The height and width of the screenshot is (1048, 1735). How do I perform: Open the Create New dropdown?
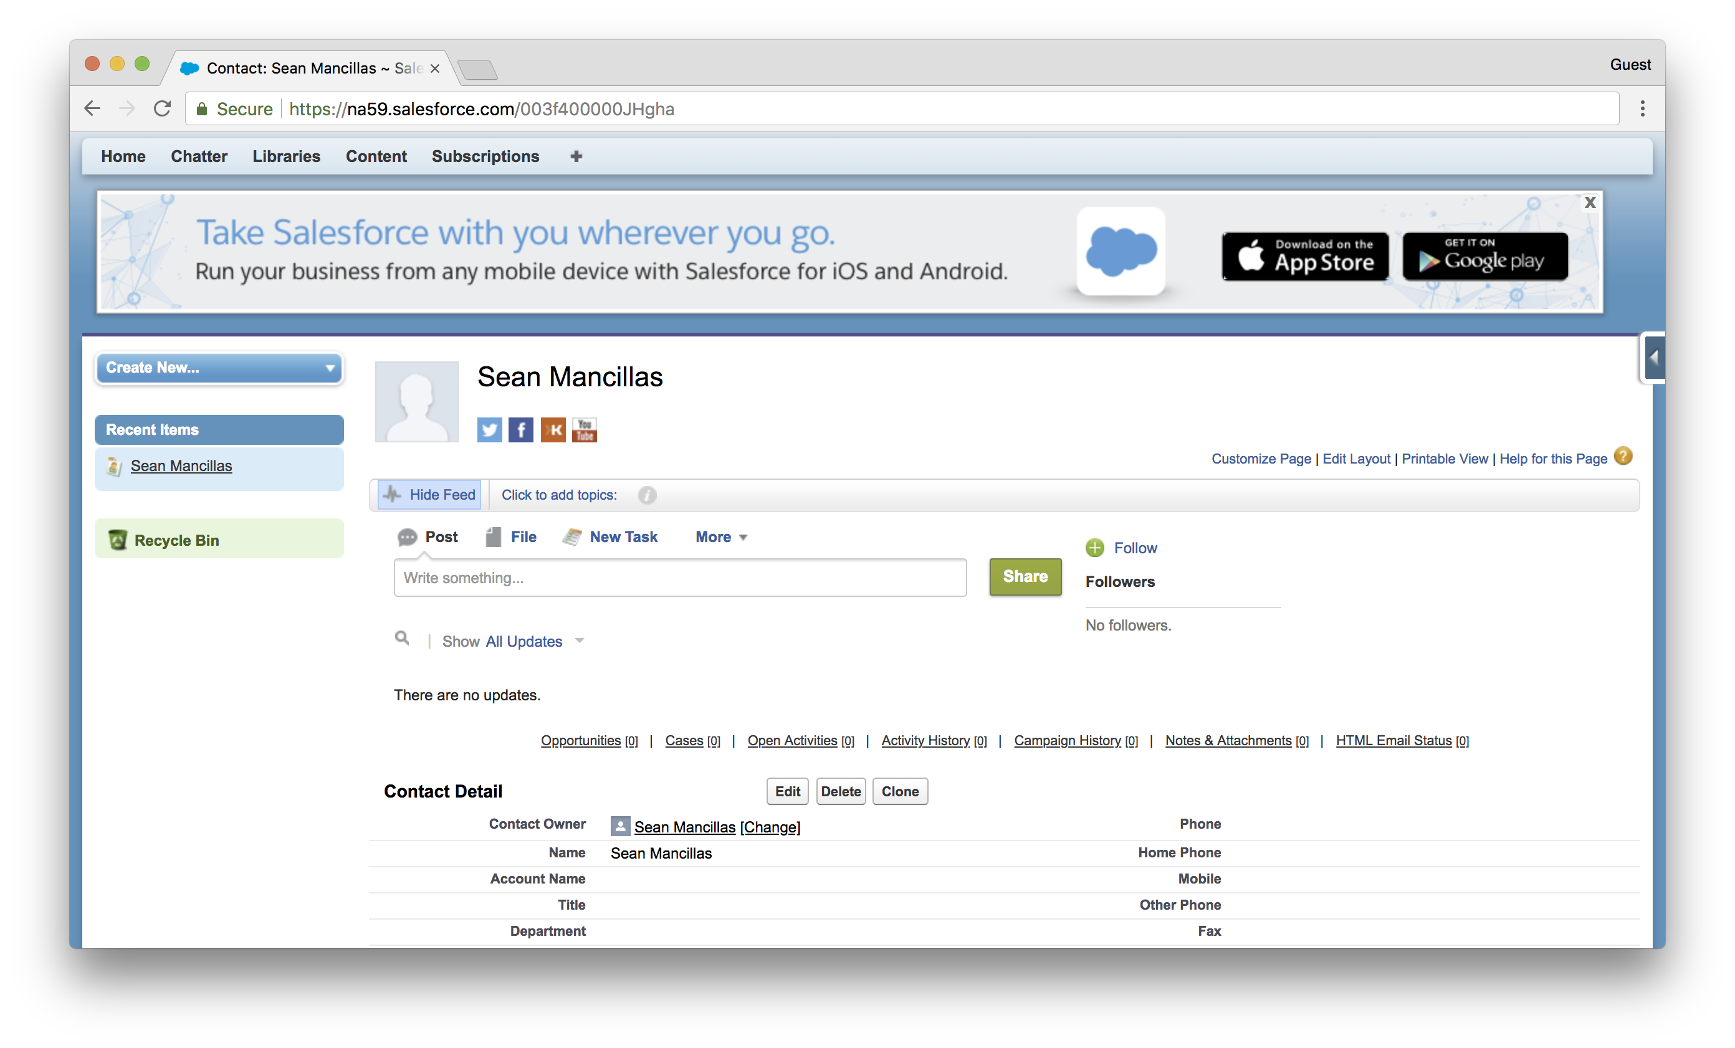219,368
